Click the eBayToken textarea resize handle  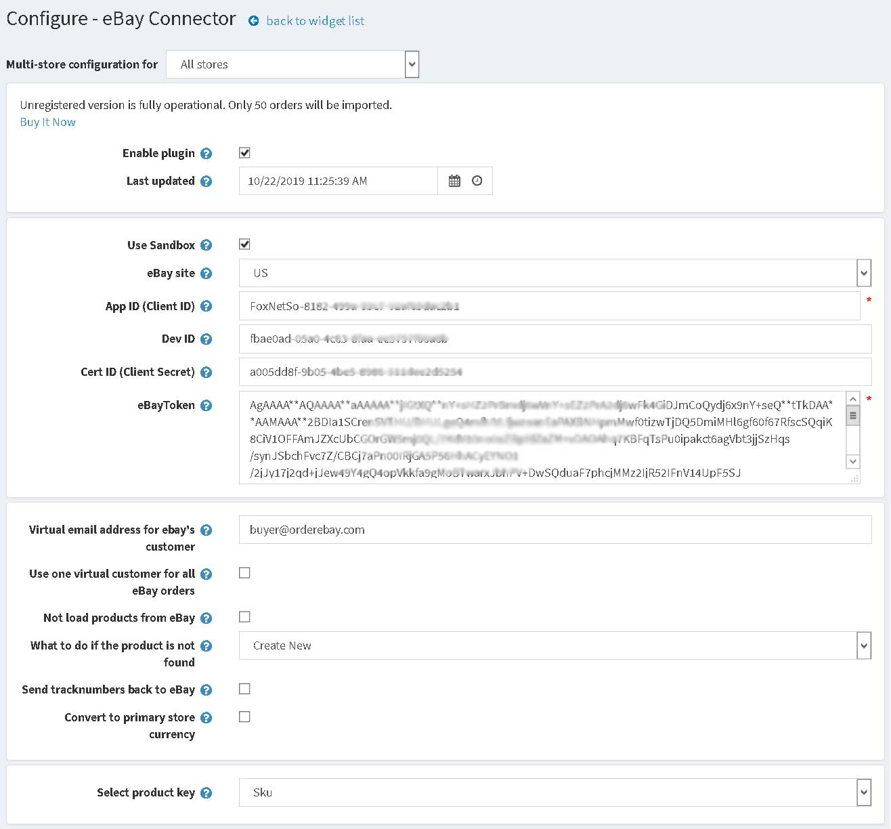(854, 478)
